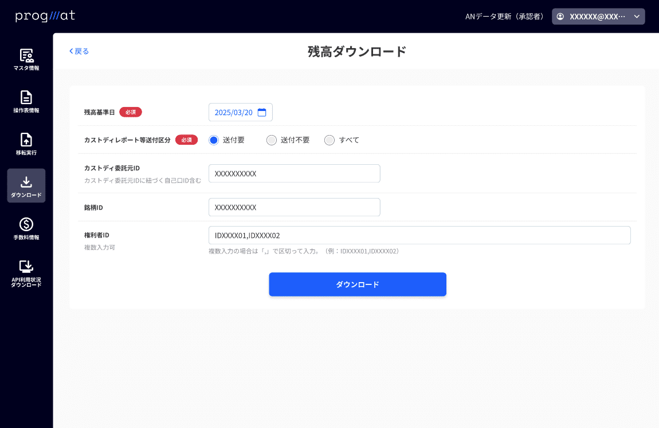Select the 送付不要 radio option
659x428 pixels.
coord(271,140)
